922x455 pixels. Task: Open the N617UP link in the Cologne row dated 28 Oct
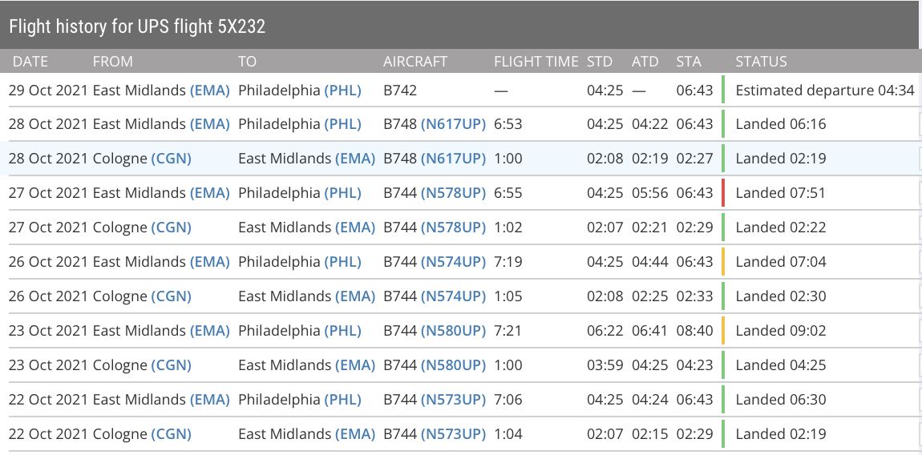(x=453, y=159)
